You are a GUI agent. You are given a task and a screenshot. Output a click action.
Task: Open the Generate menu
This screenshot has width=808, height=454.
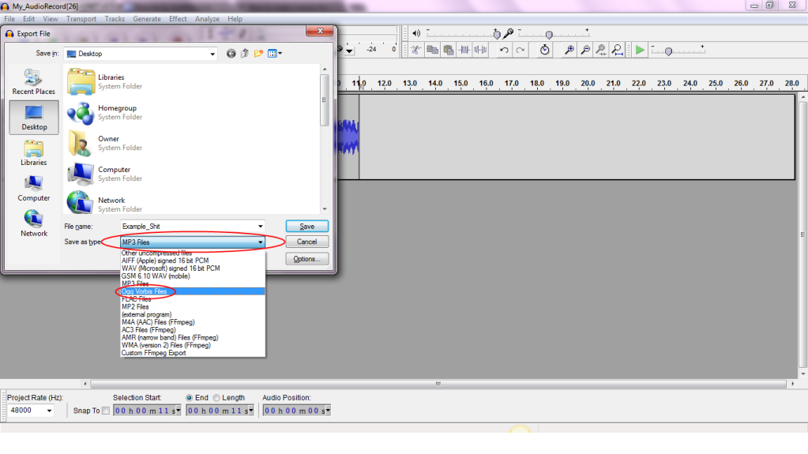147,18
